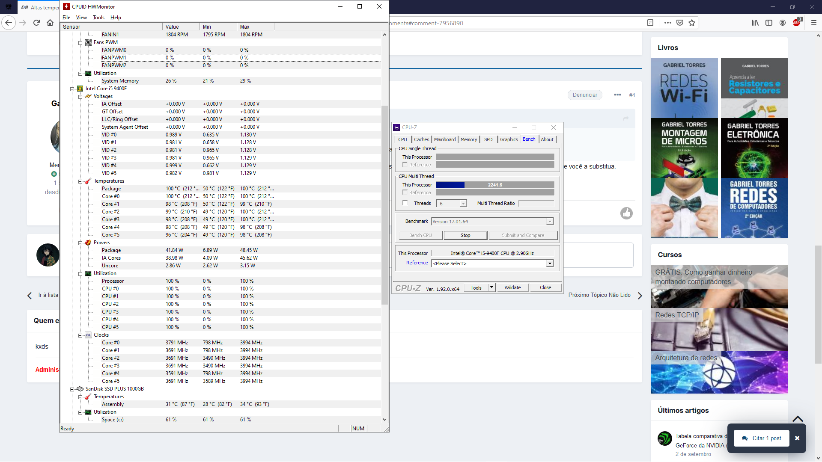Switch to the Caches tab in CPU-Z
This screenshot has width=822, height=462.
(x=421, y=139)
